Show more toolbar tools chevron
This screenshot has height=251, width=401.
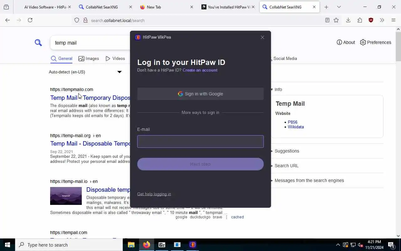click(382, 20)
